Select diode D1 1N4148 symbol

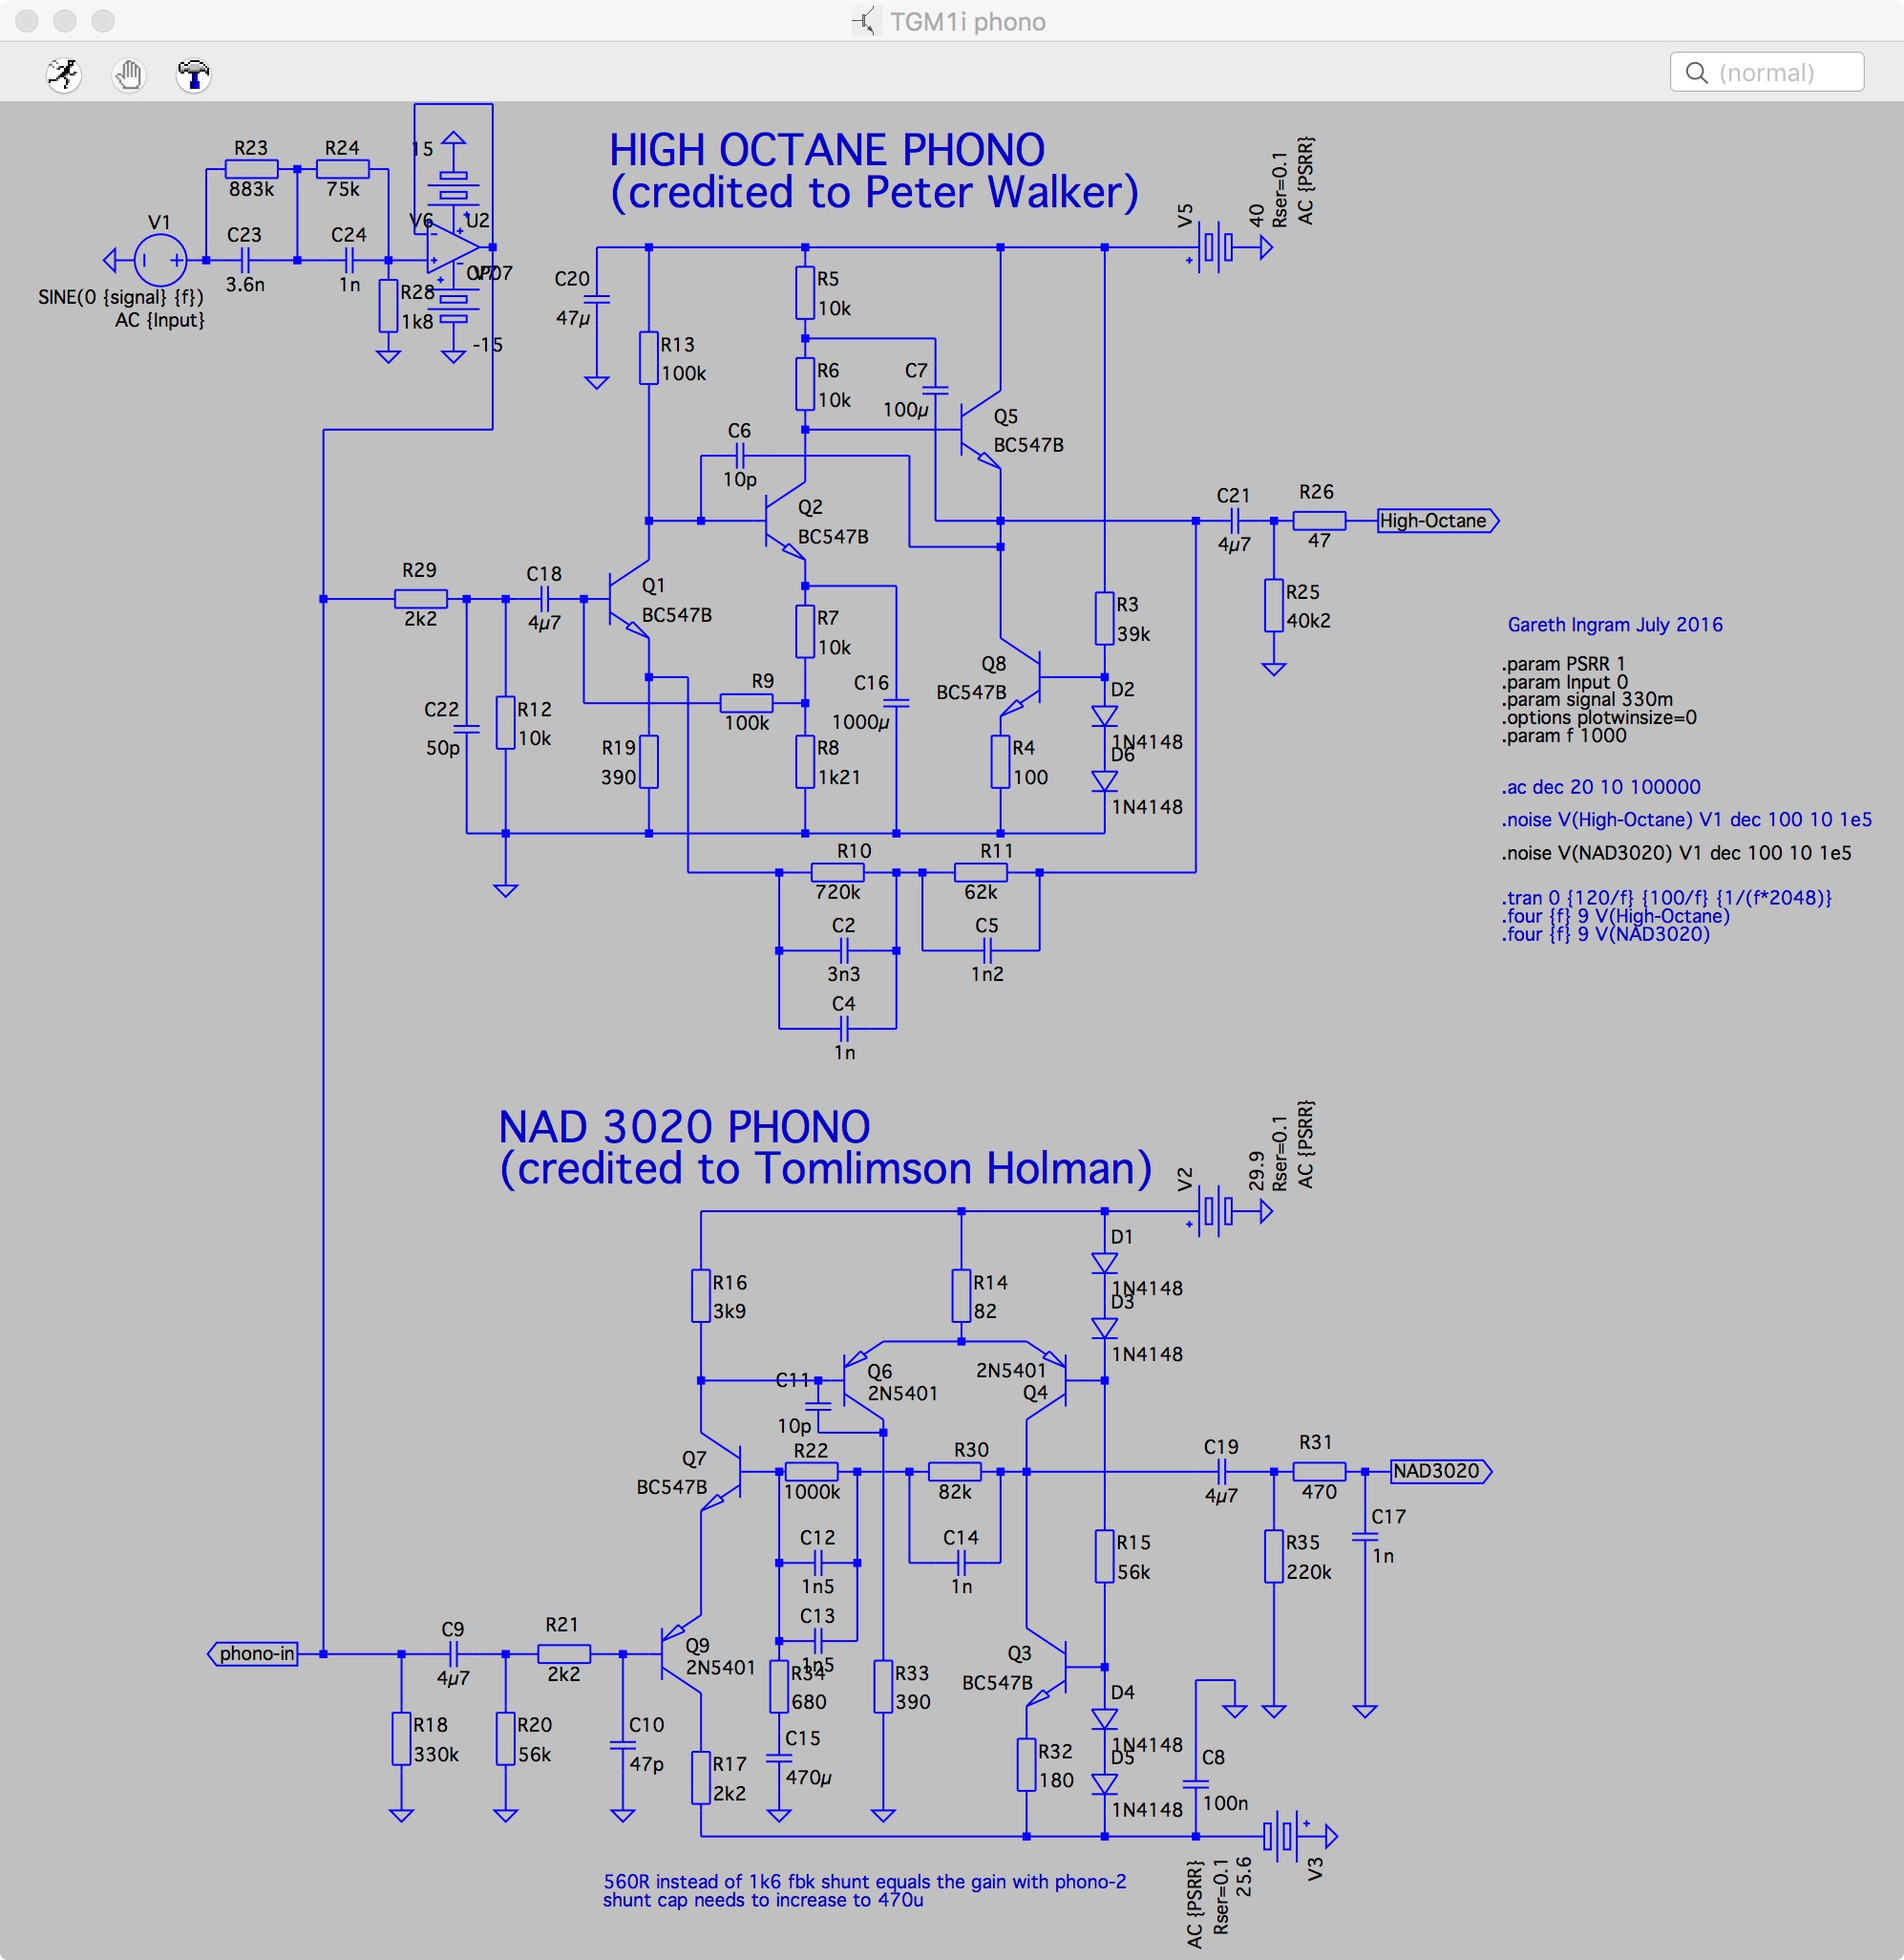pos(1104,1263)
